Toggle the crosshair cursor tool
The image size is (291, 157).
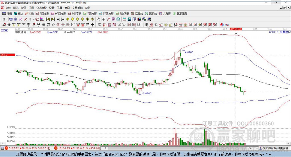pyautogui.click(x=103, y=19)
